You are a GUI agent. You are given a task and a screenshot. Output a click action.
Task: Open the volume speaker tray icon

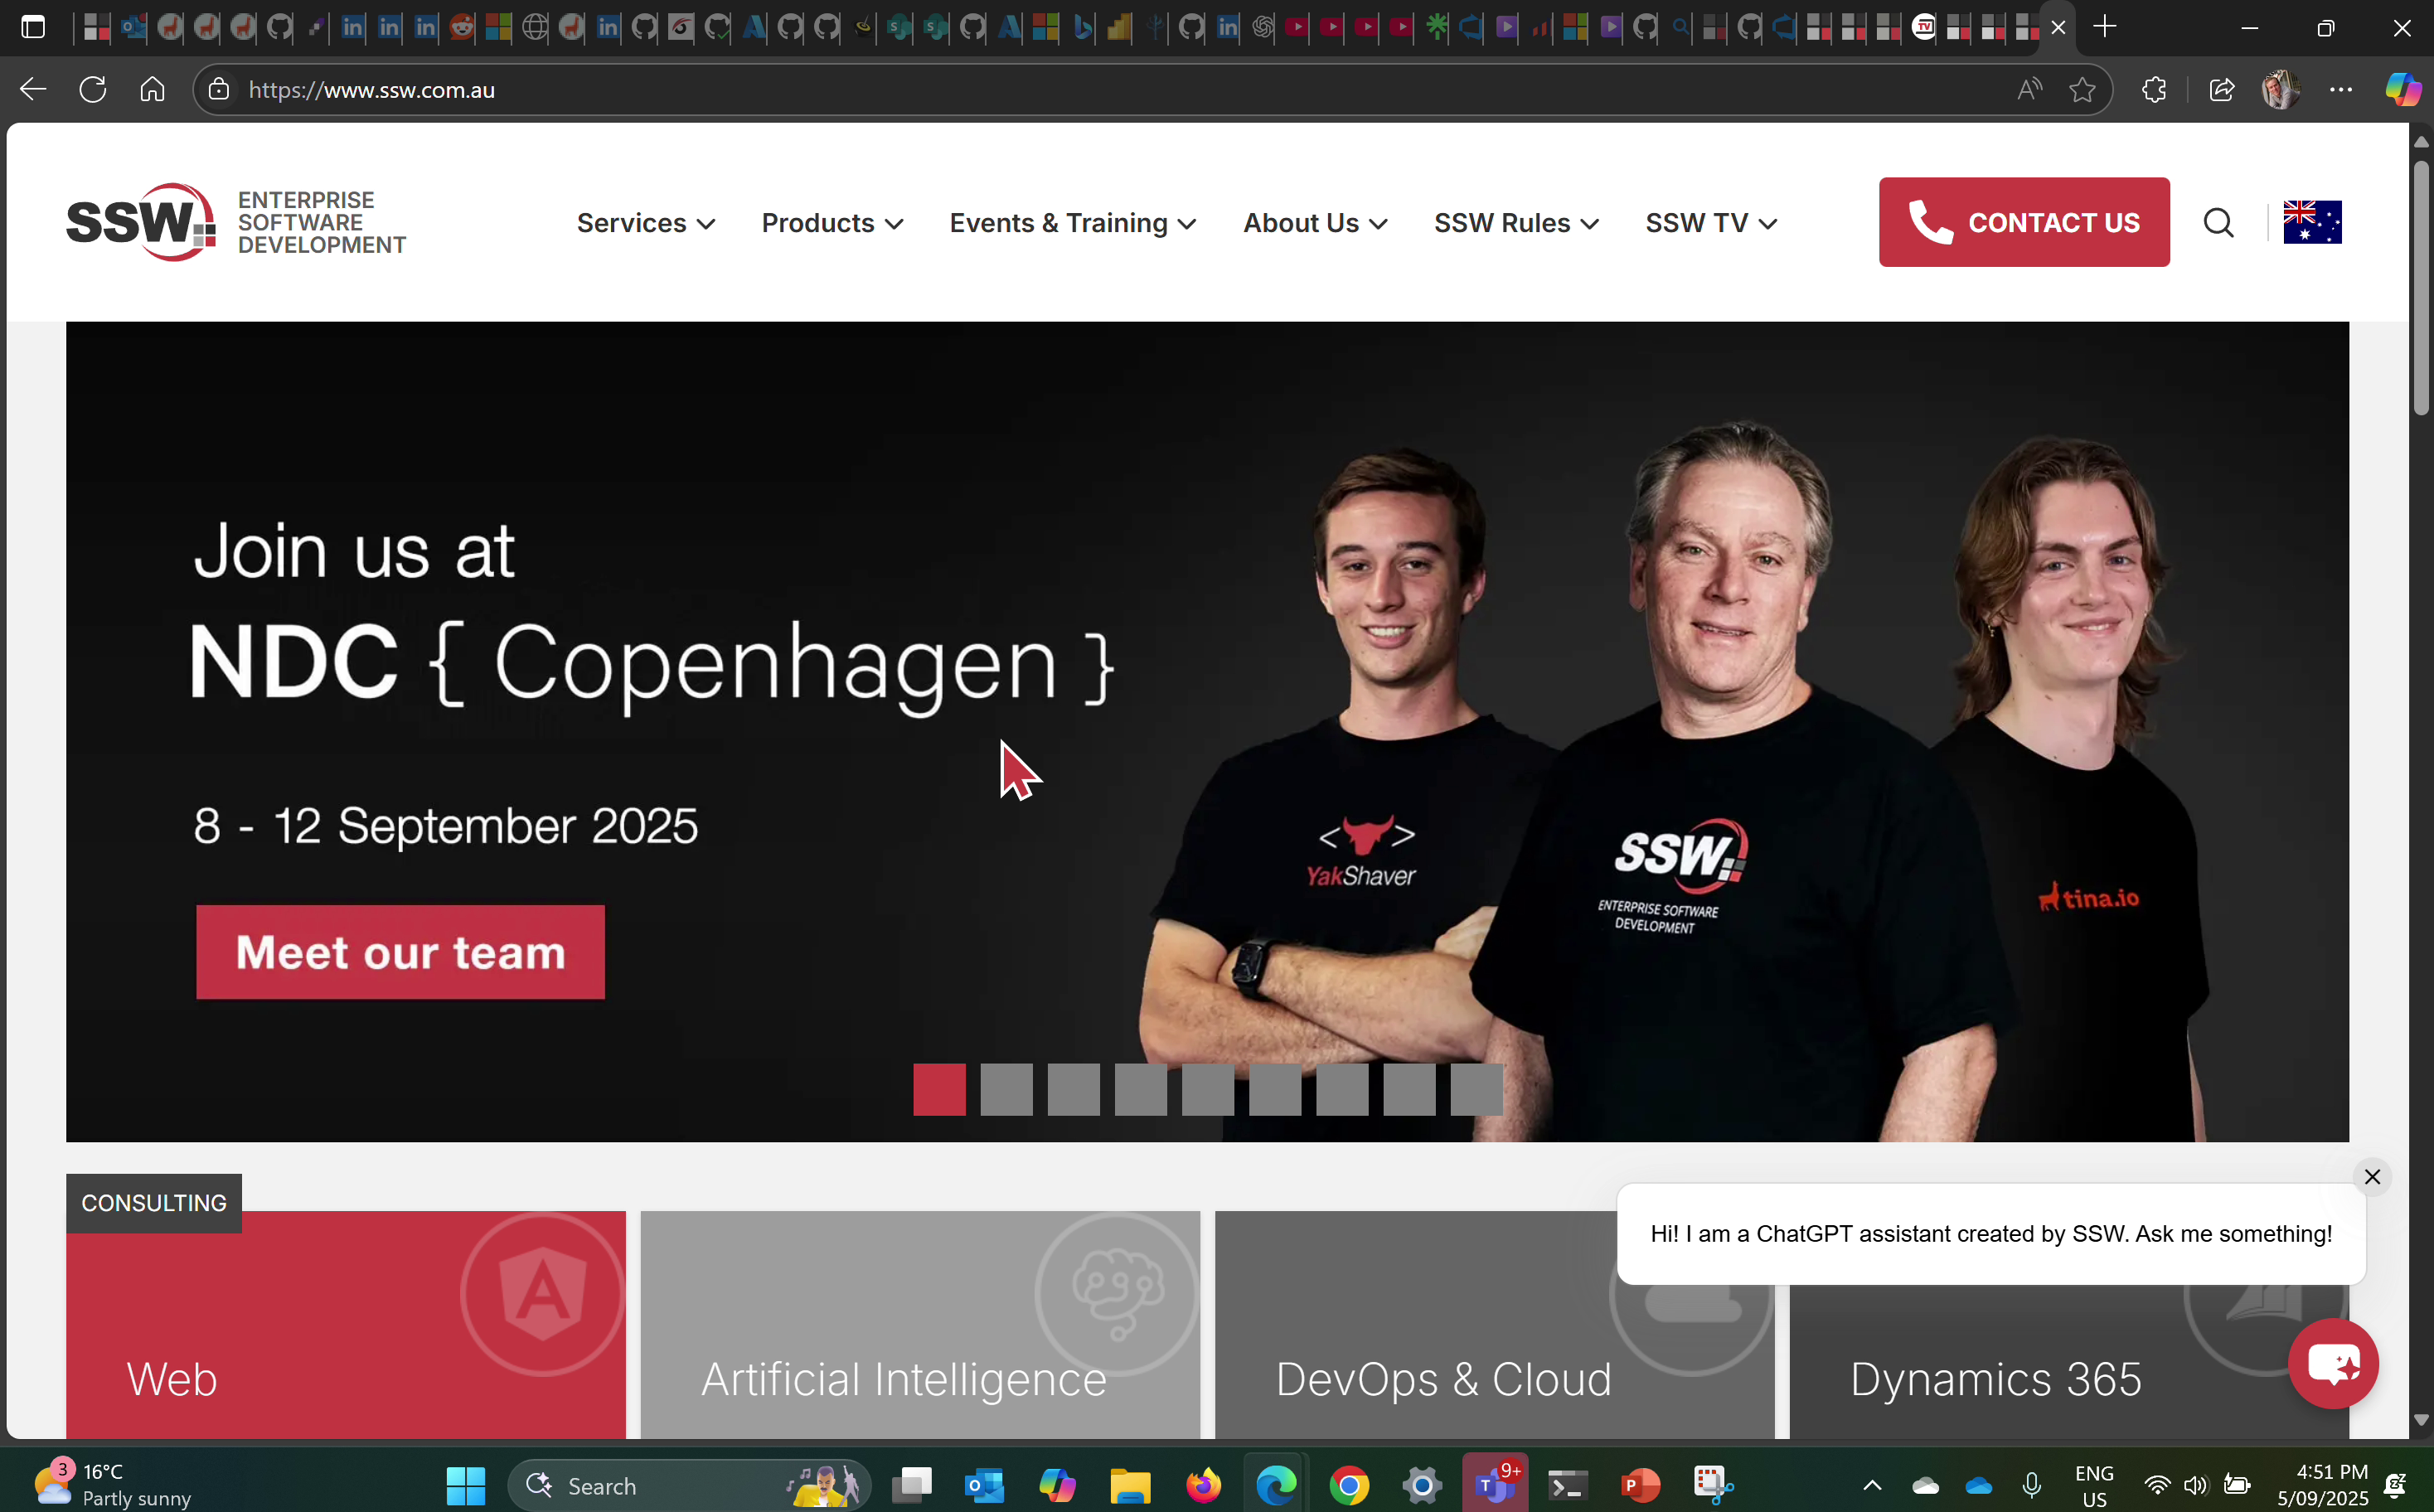pos(2196,1485)
